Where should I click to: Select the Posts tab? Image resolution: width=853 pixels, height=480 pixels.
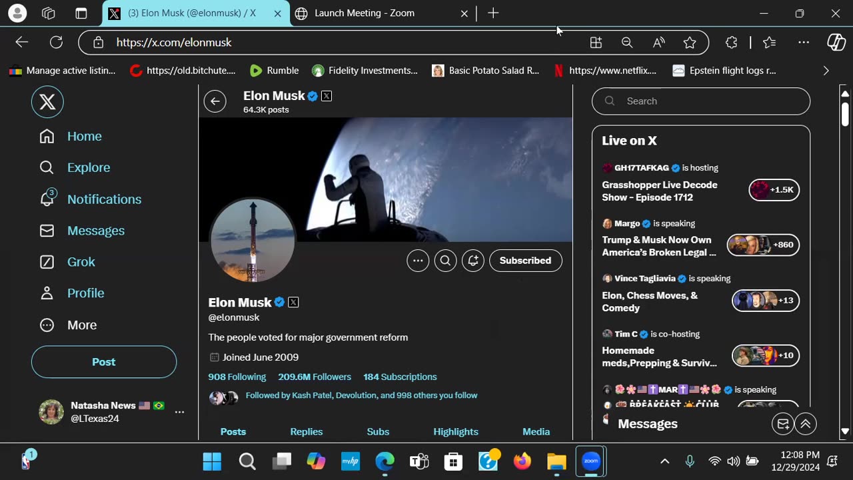(233, 431)
